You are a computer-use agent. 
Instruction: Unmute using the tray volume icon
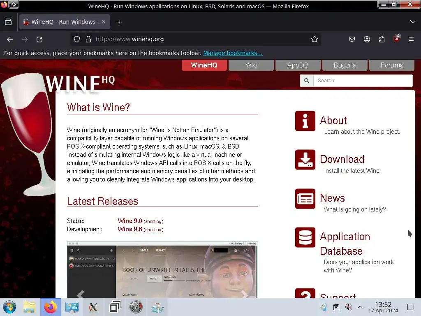pyautogui.click(x=348, y=307)
